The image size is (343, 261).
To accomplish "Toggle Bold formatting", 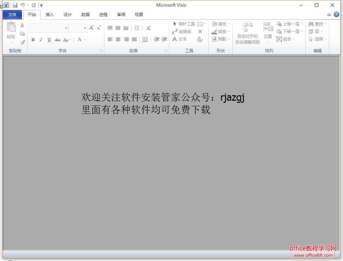I will coord(33,40).
